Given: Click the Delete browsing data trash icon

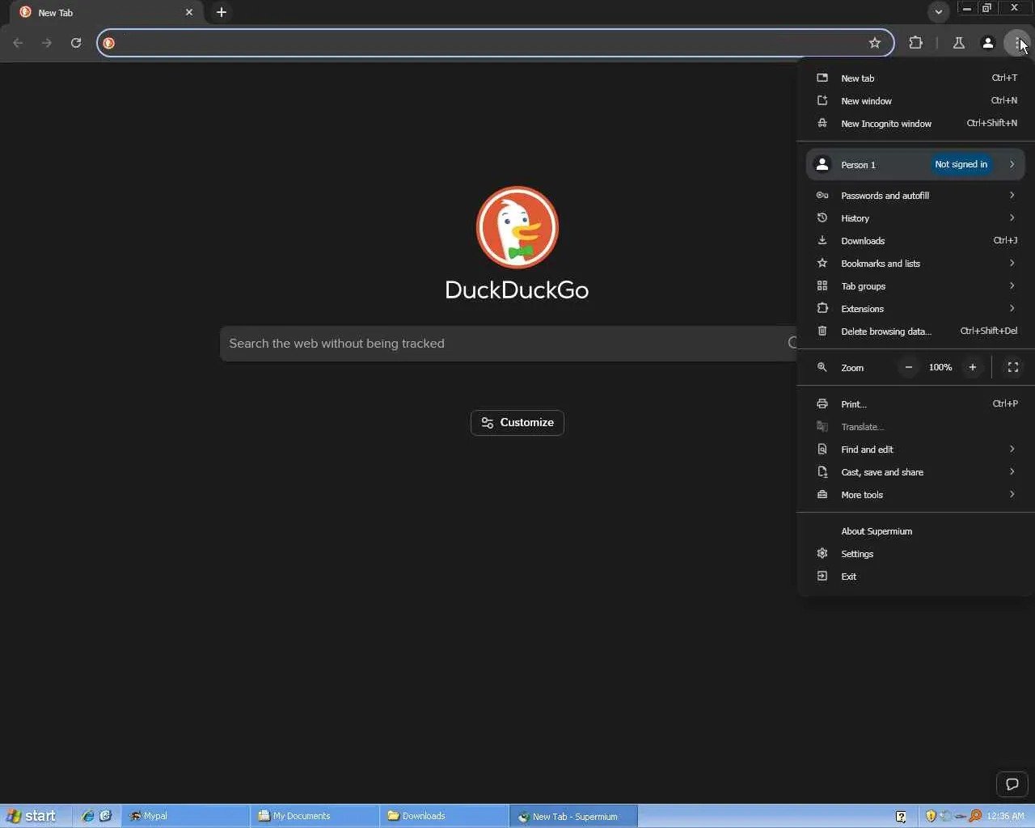Looking at the screenshot, I should point(822,332).
